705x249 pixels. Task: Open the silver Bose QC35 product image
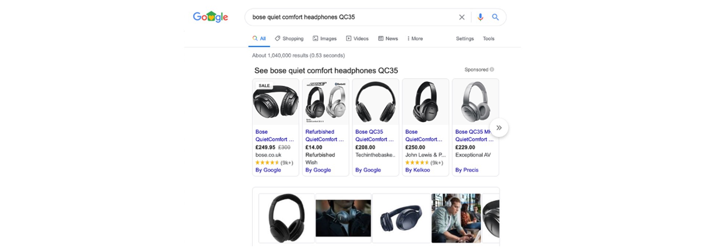[476, 102]
